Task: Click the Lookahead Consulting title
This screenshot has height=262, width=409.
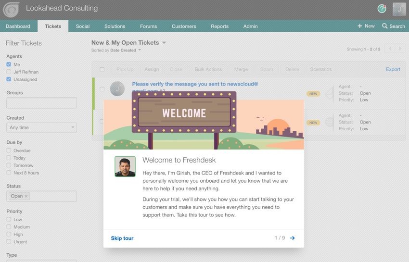Action: coord(62,8)
